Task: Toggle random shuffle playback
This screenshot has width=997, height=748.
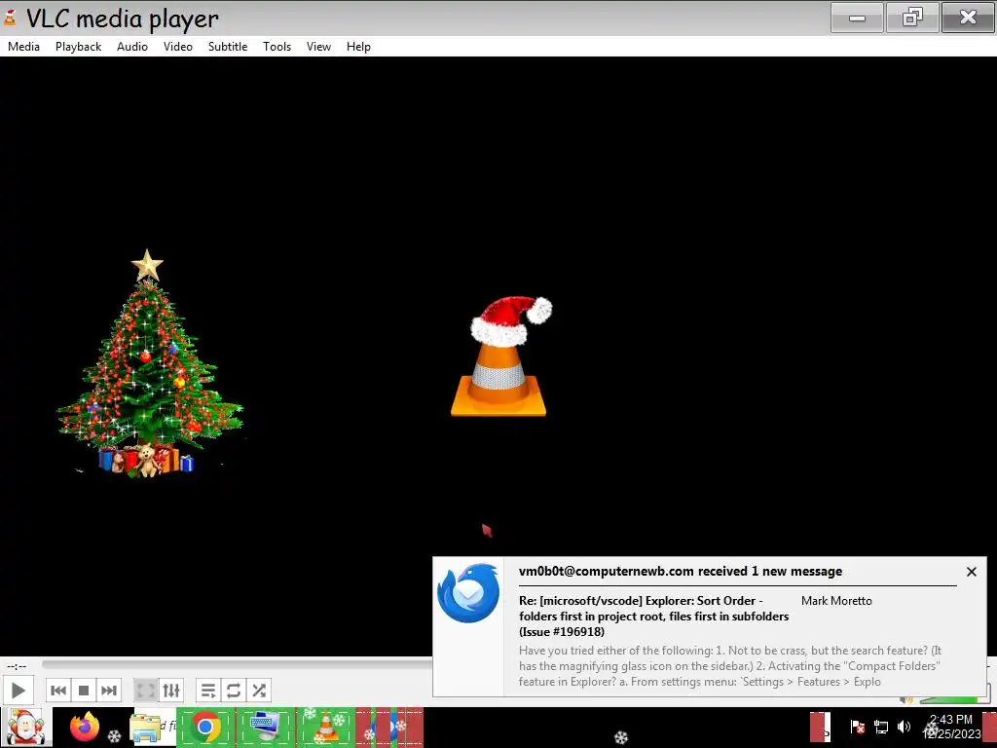Action: [x=259, y=691]
